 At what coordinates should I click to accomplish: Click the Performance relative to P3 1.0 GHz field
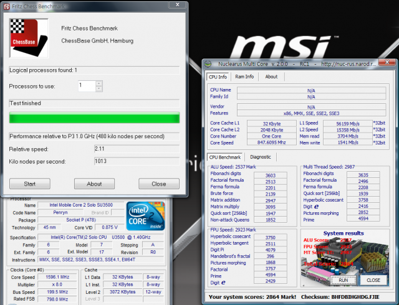coord(94,136)
